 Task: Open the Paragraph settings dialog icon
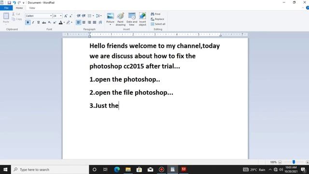coord(100,23)
